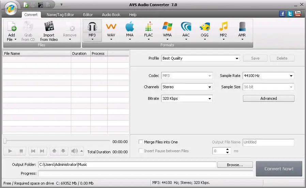
Task: Switch to the Audio Book tab
Action: [111, 15]
